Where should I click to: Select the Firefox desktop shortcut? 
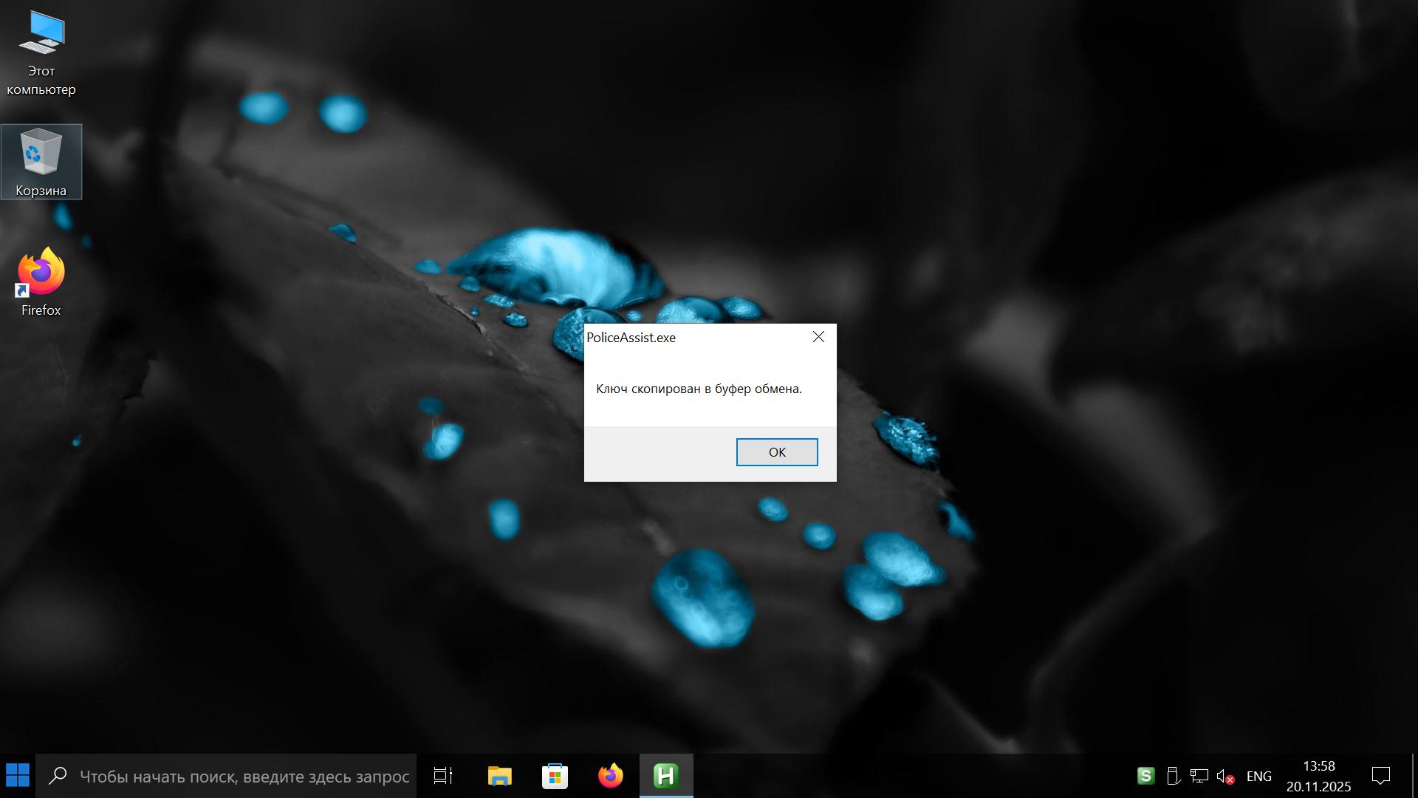coord(41,282)
